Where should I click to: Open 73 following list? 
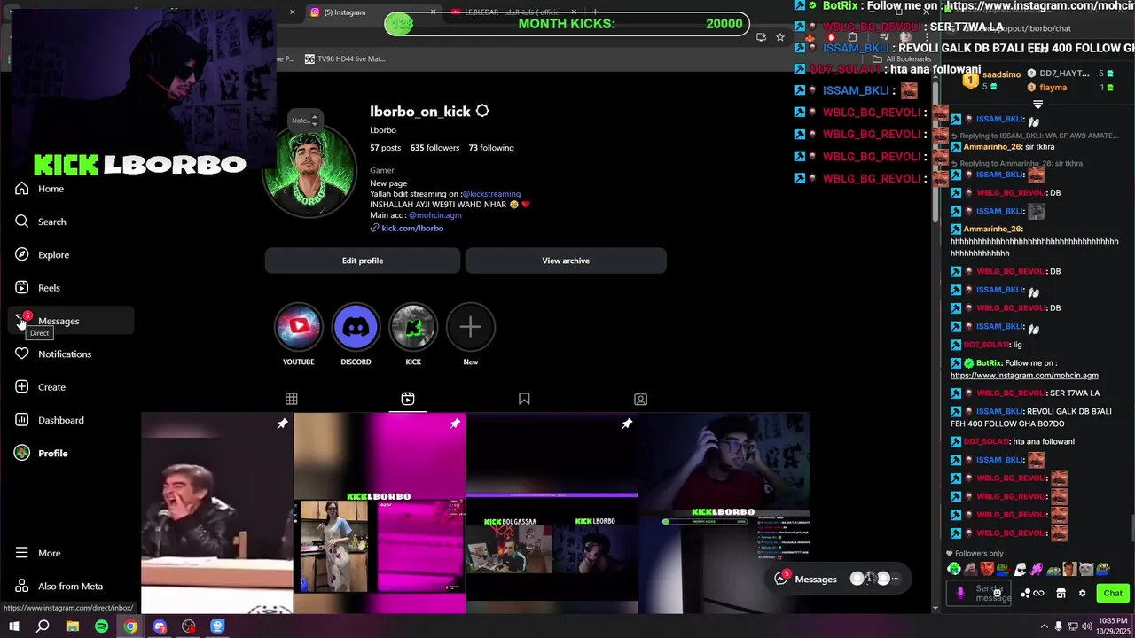491,148
